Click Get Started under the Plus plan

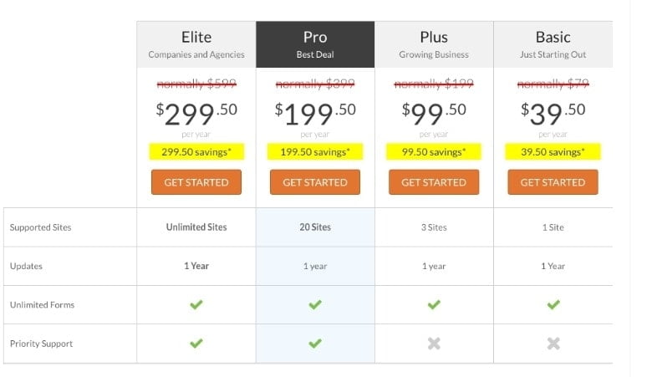(434, 182)
